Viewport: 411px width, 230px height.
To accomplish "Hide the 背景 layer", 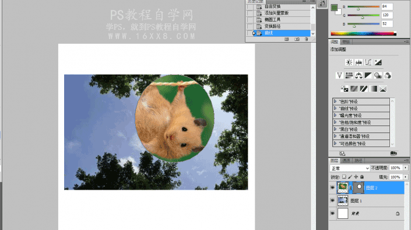I will pyautogui.click(x=332, y=213).
